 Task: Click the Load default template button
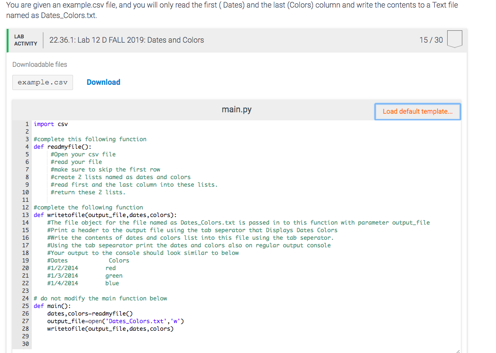point(417,111)
